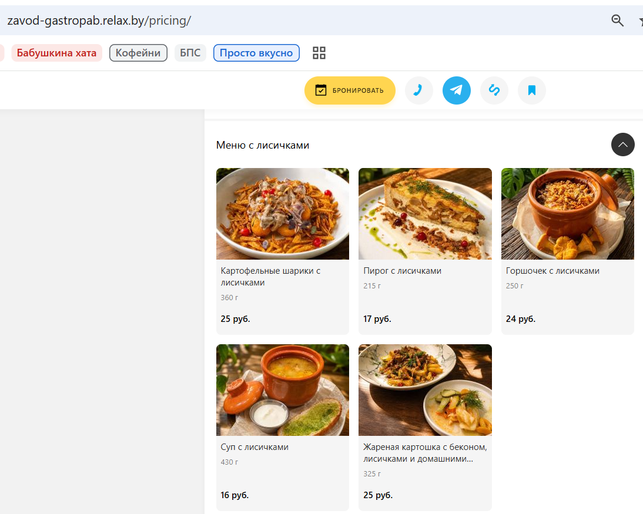Open the Кофейни bookmark
This screenshot has width=643, height=514.
(x=138, y=53)
